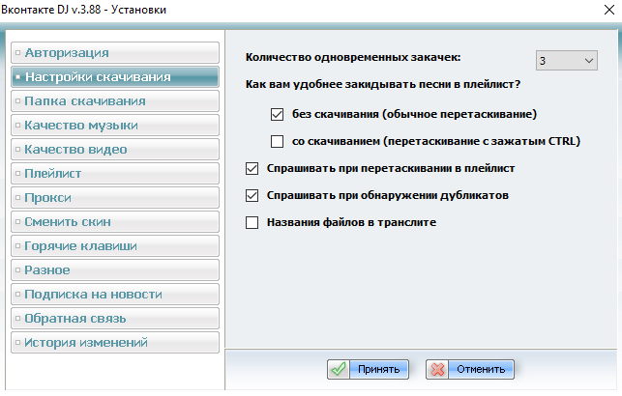Open the Разное section
This screenshot has height=396, width=622.
(115, 270)
